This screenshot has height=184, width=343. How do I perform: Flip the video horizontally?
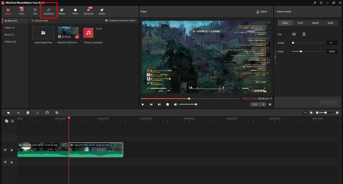(x=294, y=34)
